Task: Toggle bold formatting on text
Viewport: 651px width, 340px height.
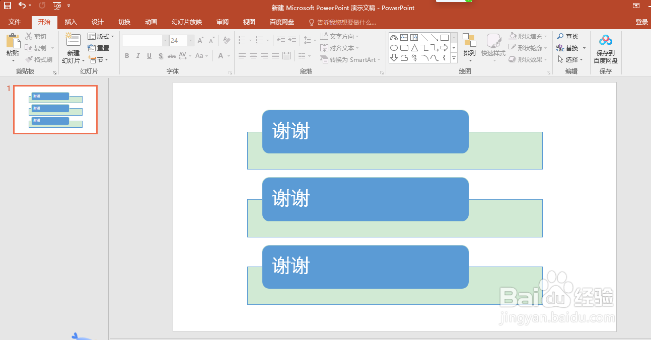Action: pyautogui.click(x=127, y=56)
